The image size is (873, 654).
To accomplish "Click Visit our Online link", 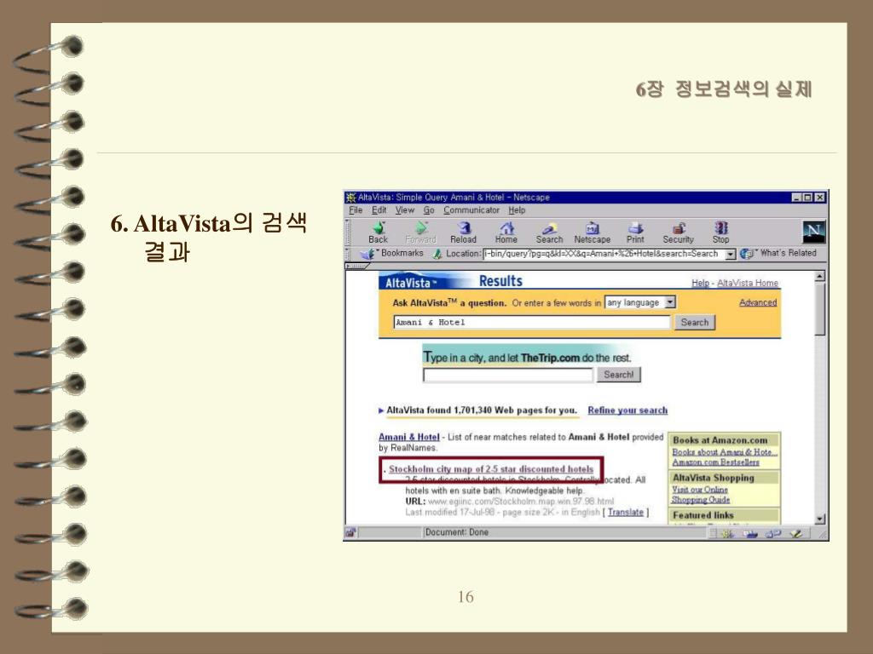I will click(700, 490).
